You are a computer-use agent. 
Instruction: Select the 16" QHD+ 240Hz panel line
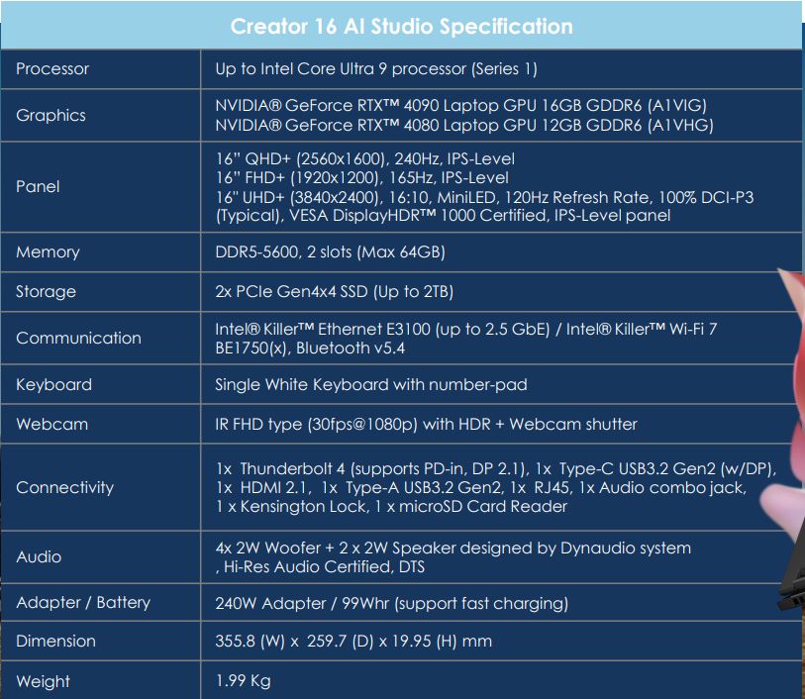click(365, 159)
